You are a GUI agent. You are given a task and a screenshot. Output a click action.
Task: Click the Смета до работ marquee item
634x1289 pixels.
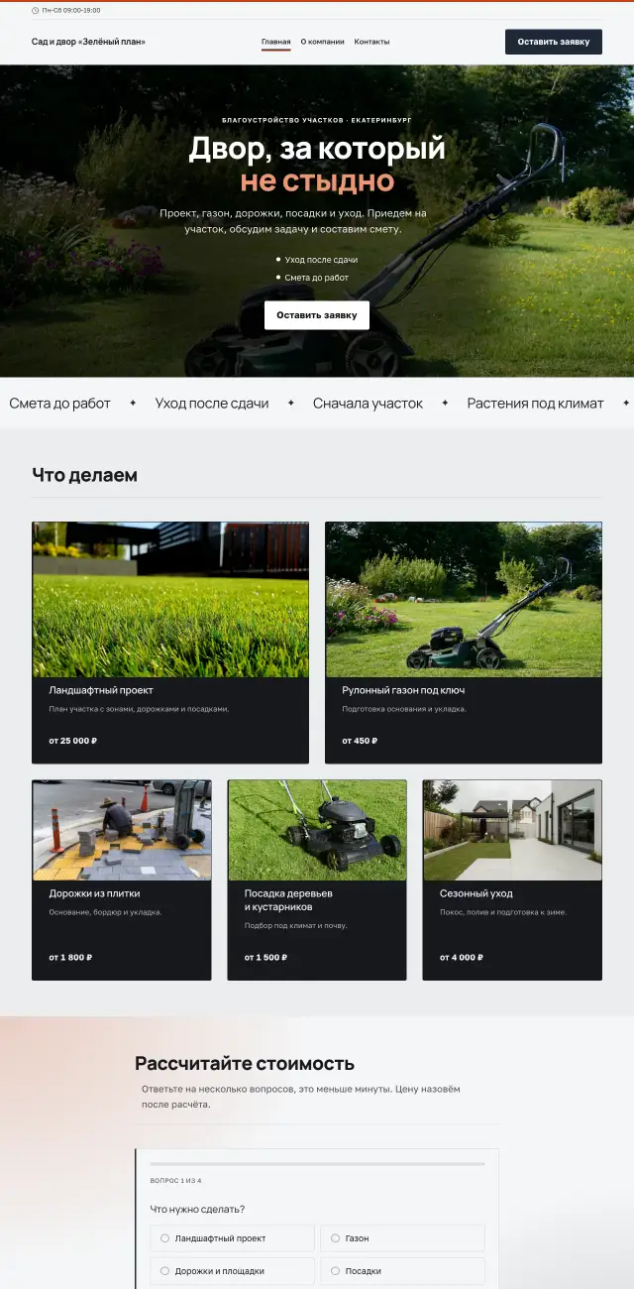click(59, 404)
